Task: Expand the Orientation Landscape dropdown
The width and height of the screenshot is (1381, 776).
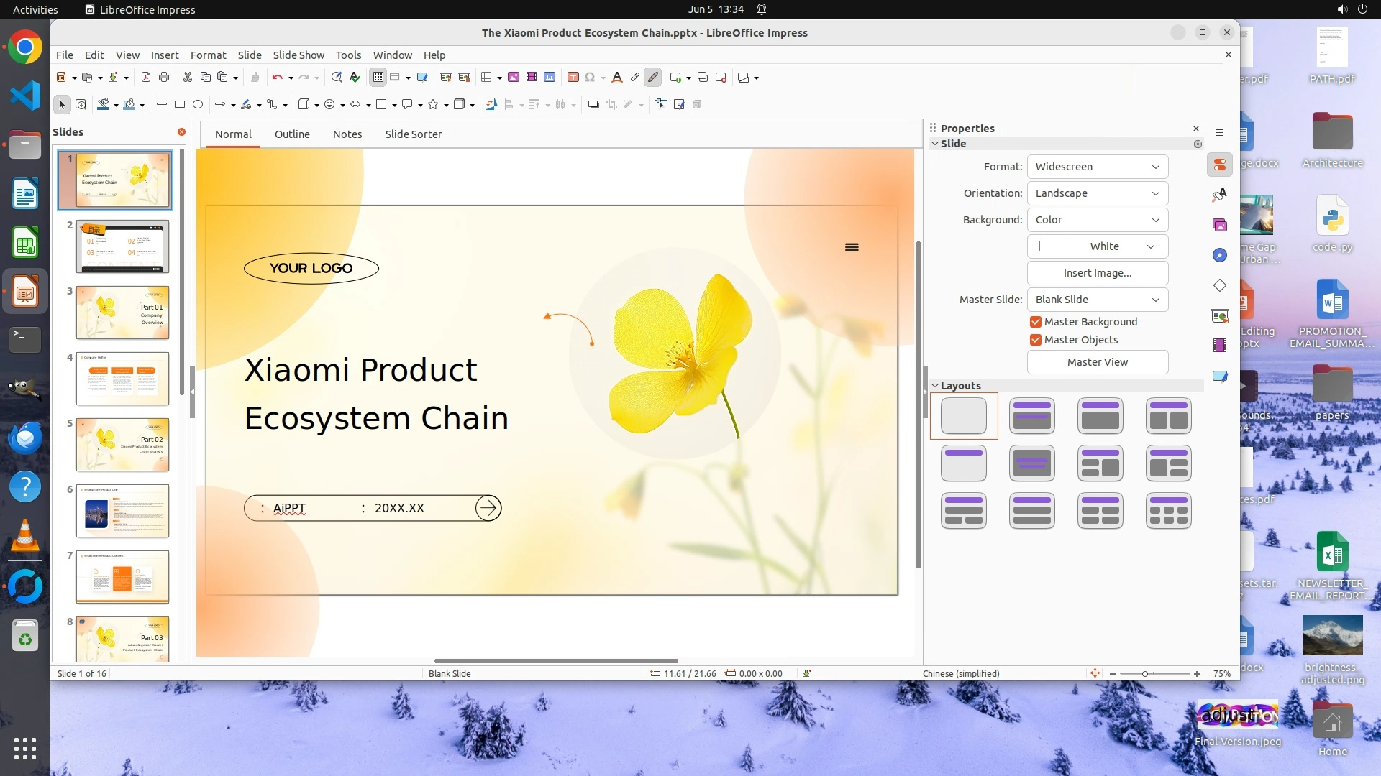Action: point(1097,193)
